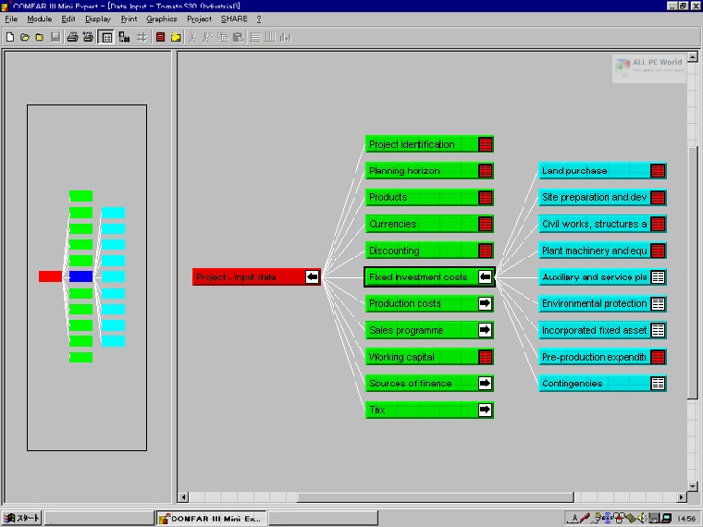Open the Discounting red table icon
The image size is (703, 527).
pos(485,251)
